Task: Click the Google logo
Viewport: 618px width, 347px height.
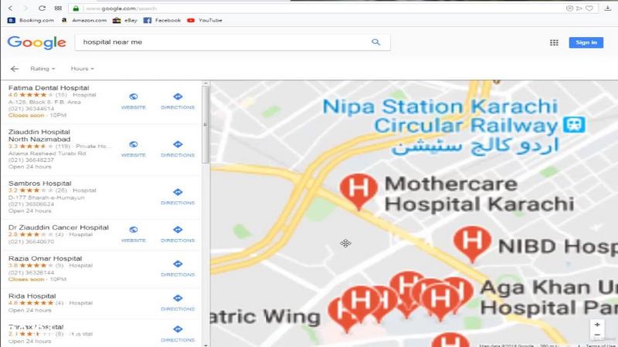Action: [x=36, y=42]
